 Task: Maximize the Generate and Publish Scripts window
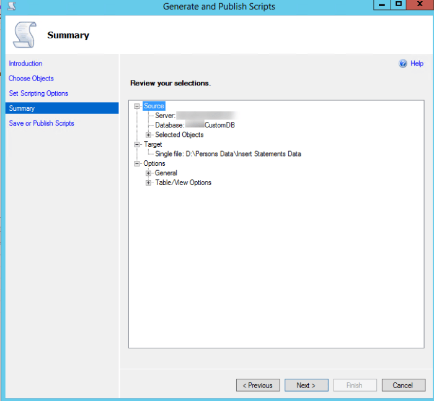tap(398, 5)
